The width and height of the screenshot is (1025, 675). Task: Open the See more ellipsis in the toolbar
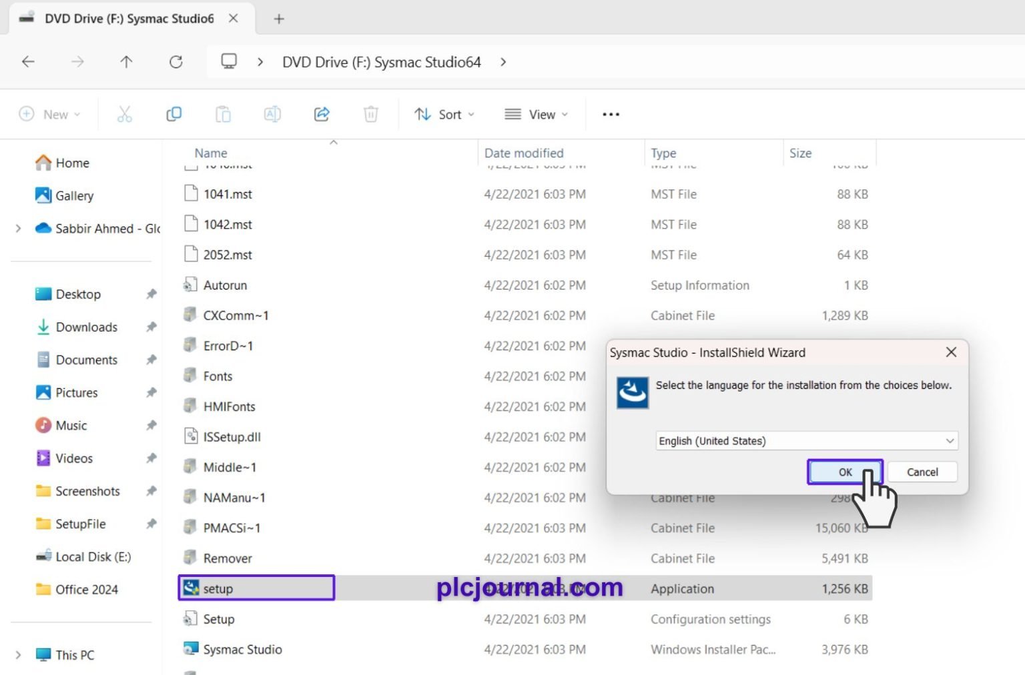610,114
